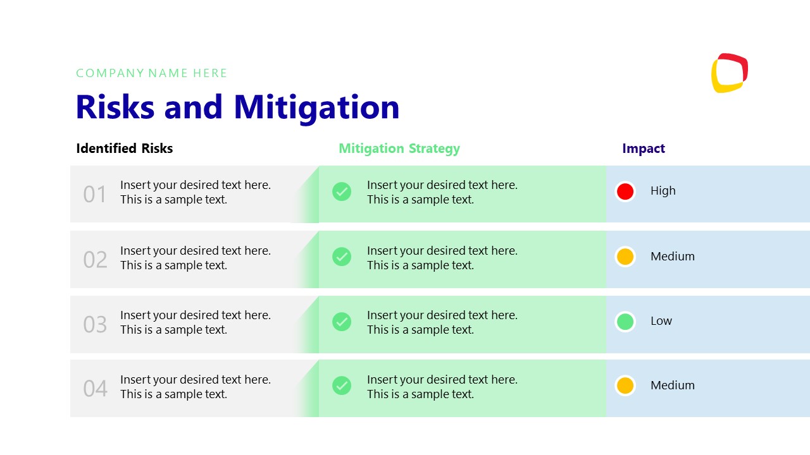Click the green checkmark in row 03

tap(342, 321)
